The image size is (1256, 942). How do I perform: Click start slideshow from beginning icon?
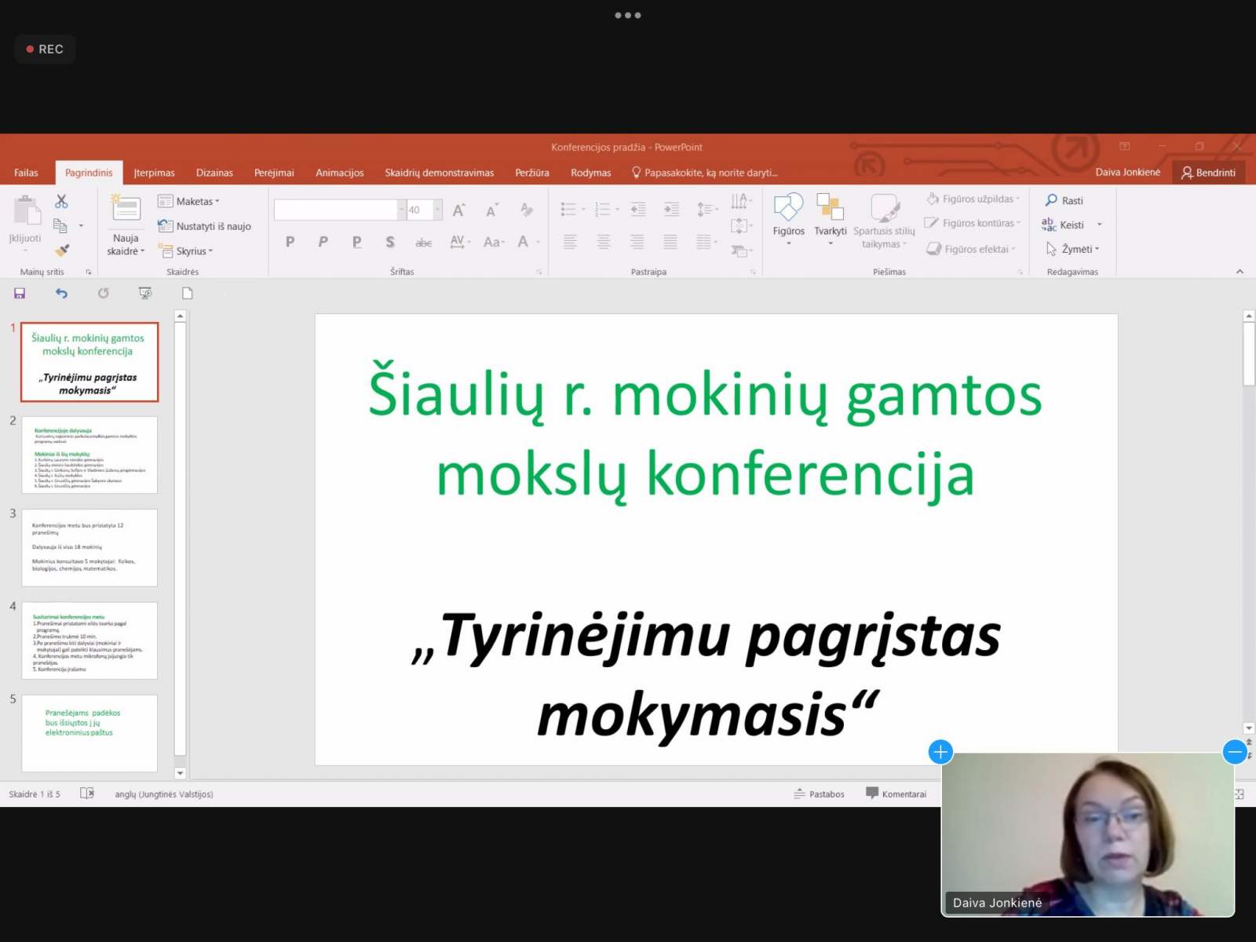(145, 294)
